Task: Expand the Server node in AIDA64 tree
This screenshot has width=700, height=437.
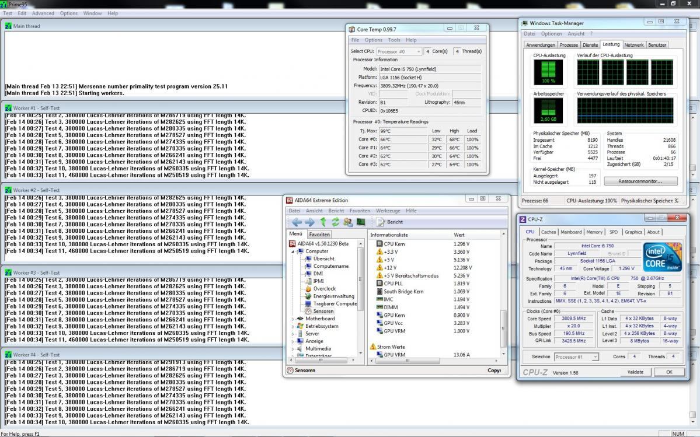Action: tap(293, 334)
